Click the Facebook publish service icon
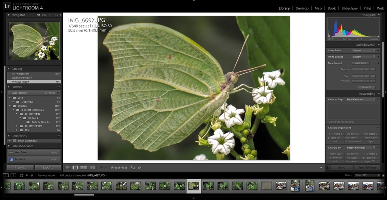 tap(12, 159)
